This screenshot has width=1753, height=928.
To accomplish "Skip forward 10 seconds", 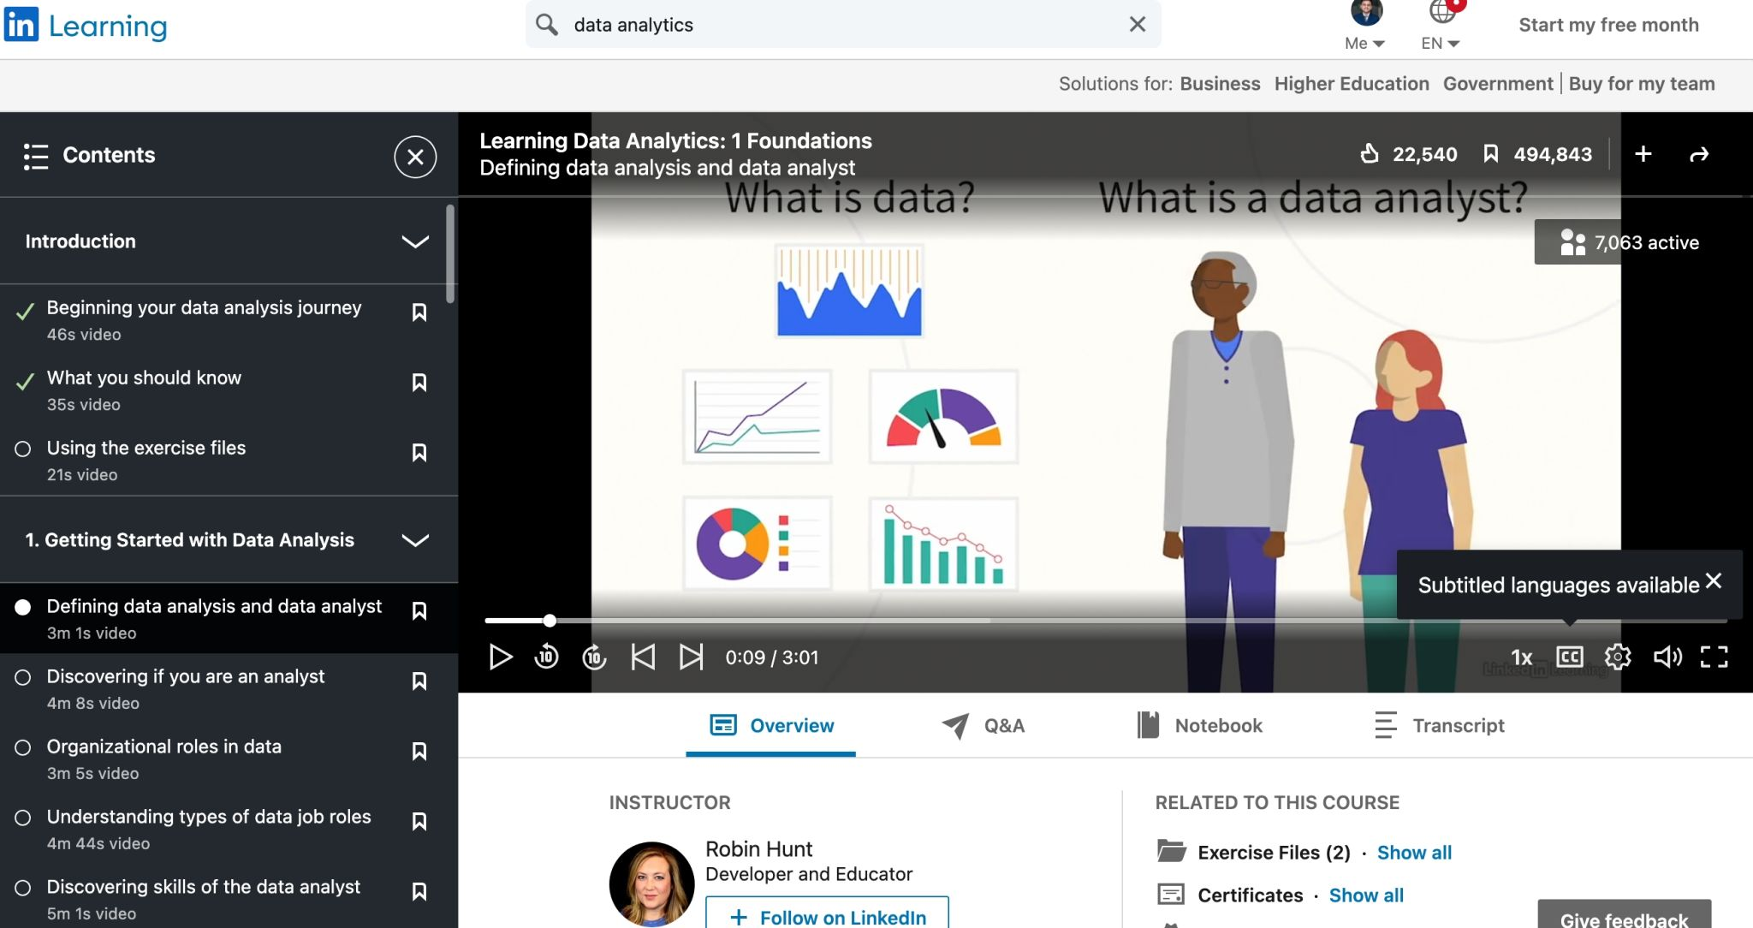I will click(594, 657).
